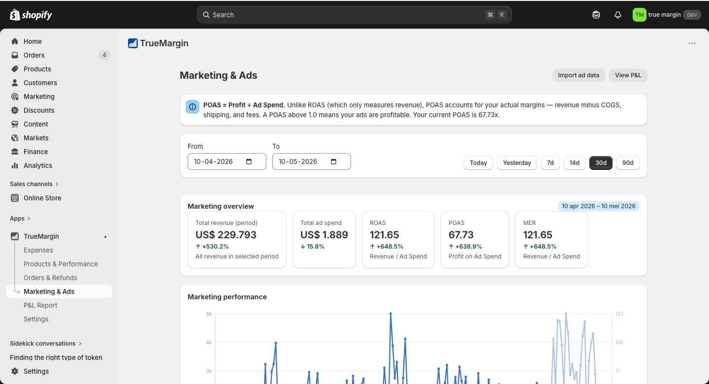Select the 90d date range
The image size is (709, 384).
628,162
